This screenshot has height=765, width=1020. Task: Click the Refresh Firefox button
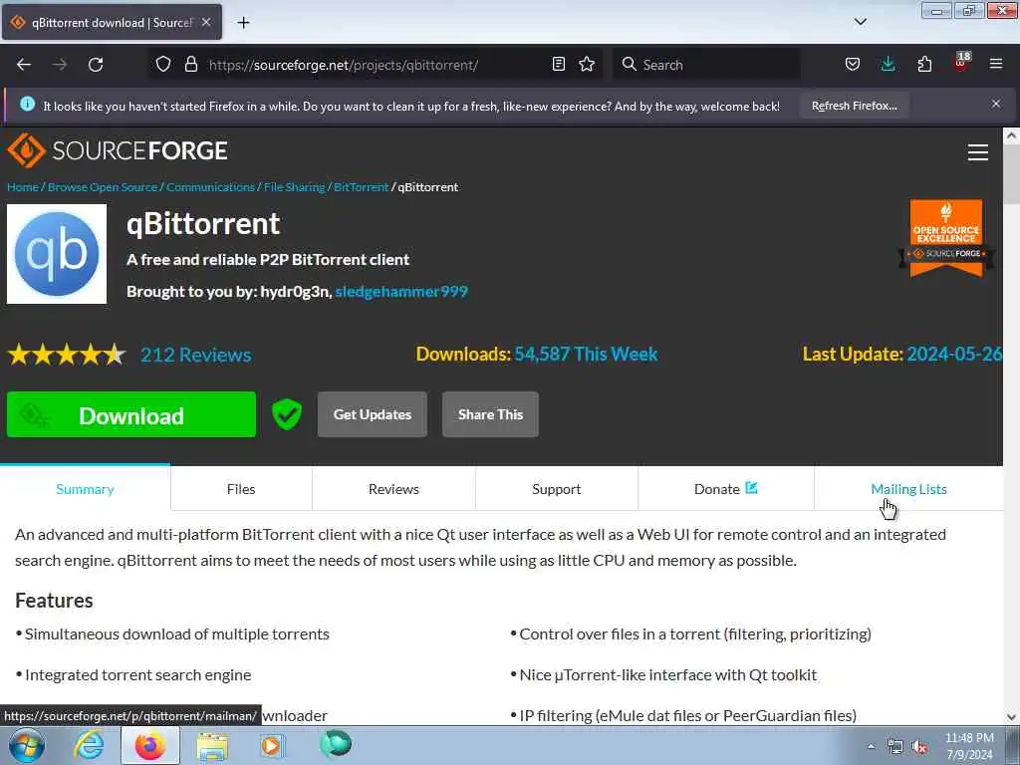(x=854, y=106)
